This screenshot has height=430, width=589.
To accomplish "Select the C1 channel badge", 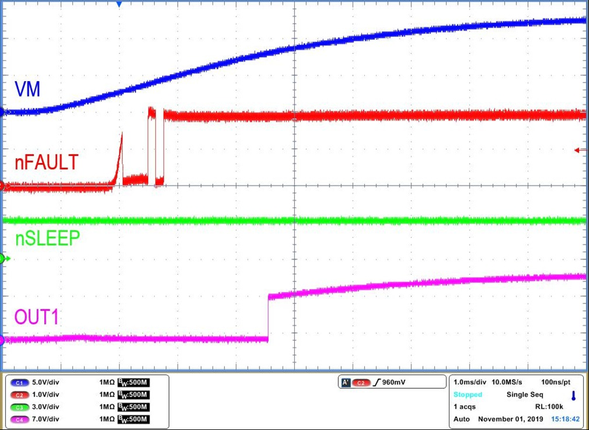I will click(18, 382).
